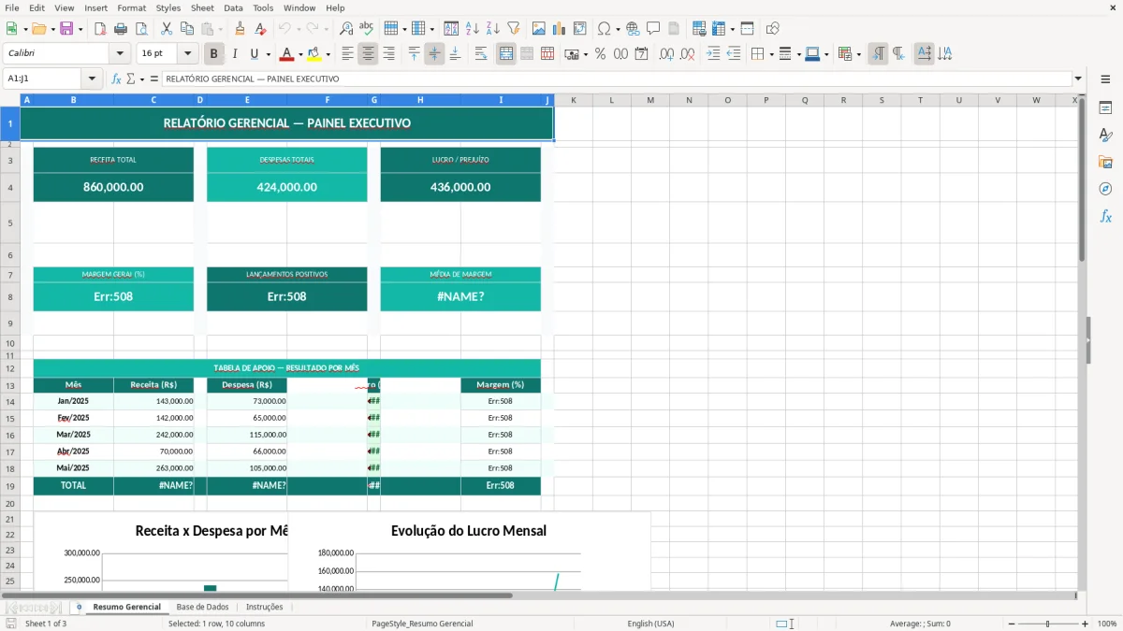Insert a comment
1123x631 pixels.
653,29
